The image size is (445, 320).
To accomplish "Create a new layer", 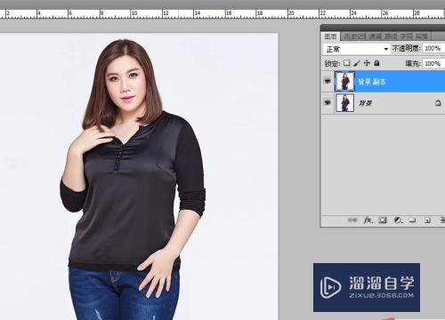I will click(x=427, y=220).
